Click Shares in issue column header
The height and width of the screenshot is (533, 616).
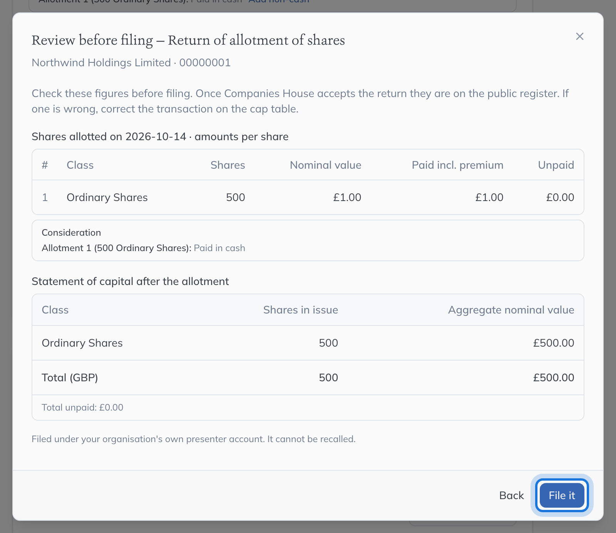click(x=300, y=310)
